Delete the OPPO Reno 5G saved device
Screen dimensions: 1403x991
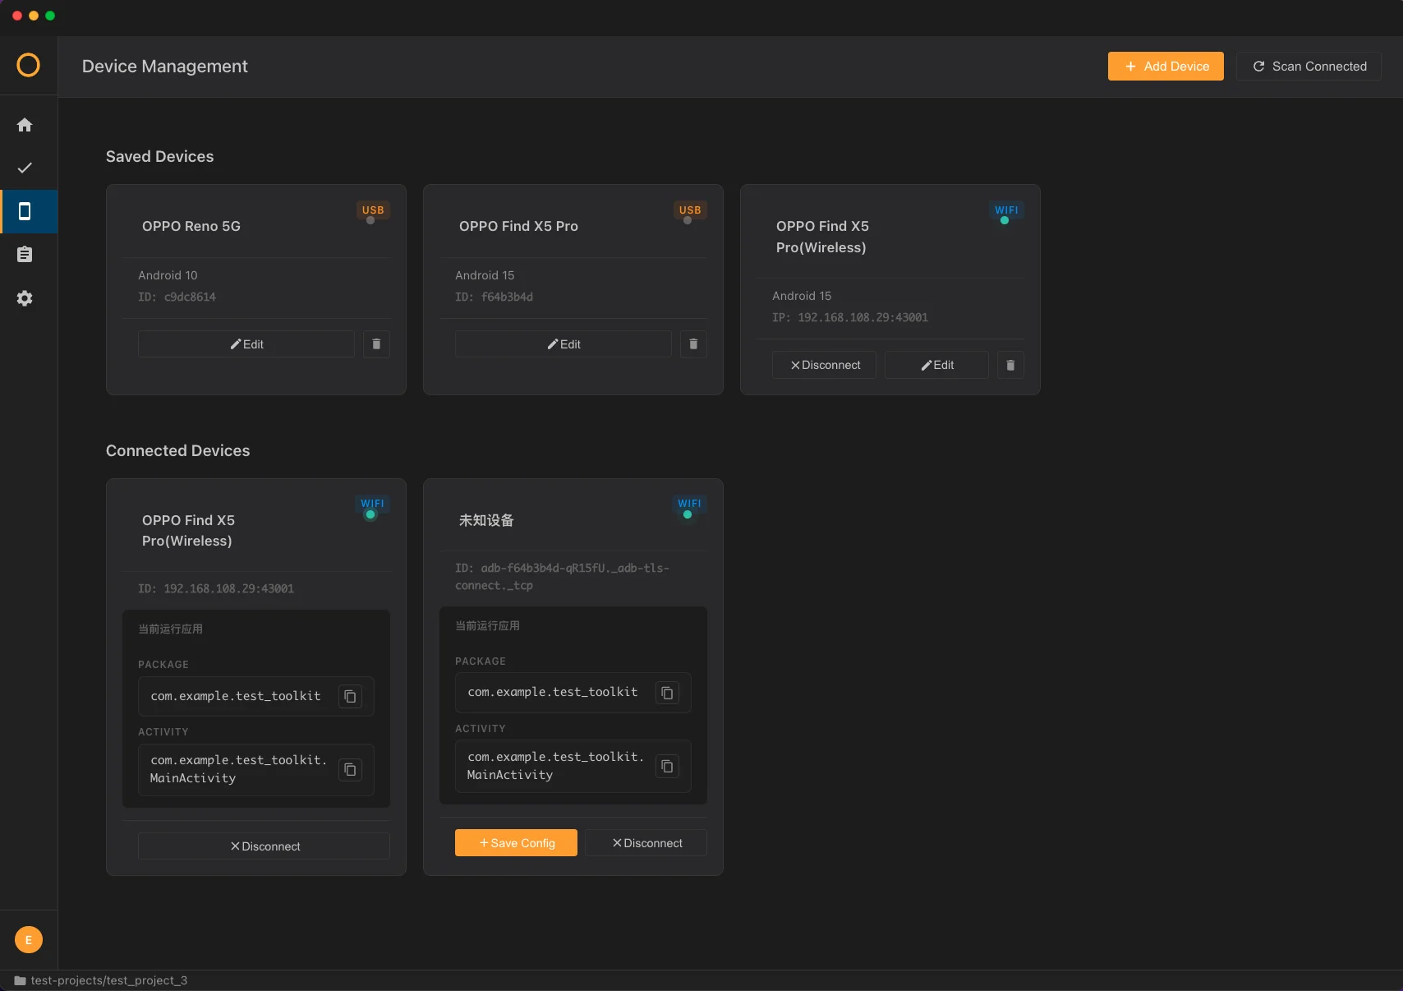(376, 344)
